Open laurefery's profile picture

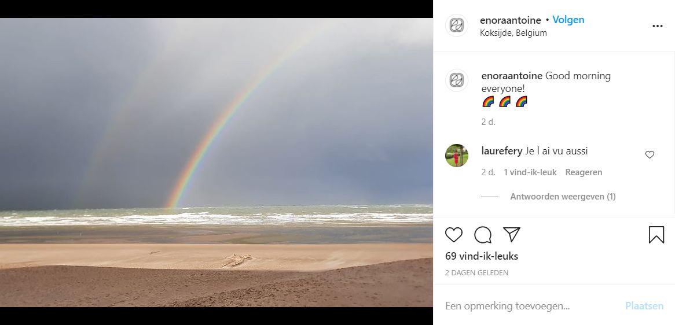[456, 155]
